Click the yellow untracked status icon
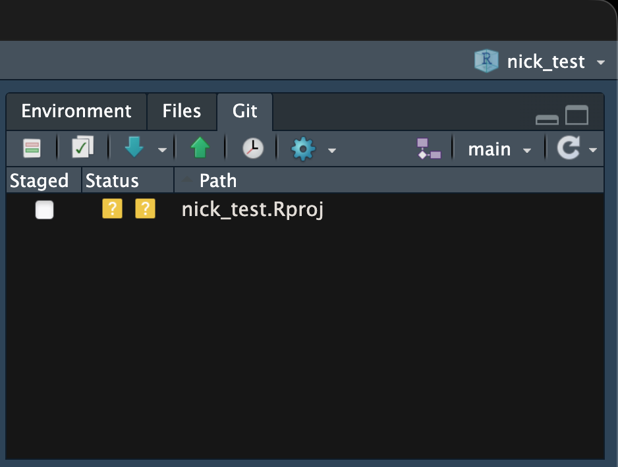 112,209
